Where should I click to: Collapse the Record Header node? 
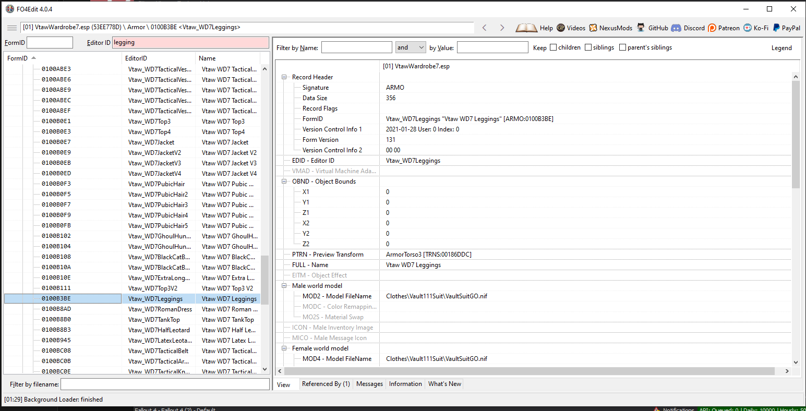(x=285, y=77)
